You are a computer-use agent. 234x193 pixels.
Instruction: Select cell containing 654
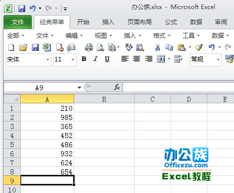47,171
